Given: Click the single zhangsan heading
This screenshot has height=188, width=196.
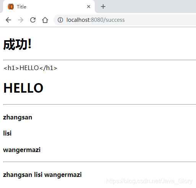Looking at the screenshot, I should tap(18, 118).
